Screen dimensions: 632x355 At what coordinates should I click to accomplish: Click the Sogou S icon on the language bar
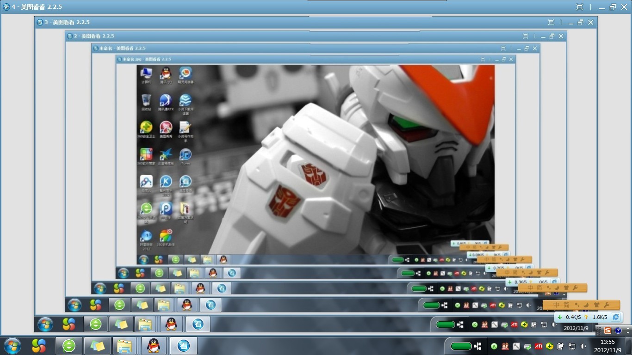coord(607,331)
